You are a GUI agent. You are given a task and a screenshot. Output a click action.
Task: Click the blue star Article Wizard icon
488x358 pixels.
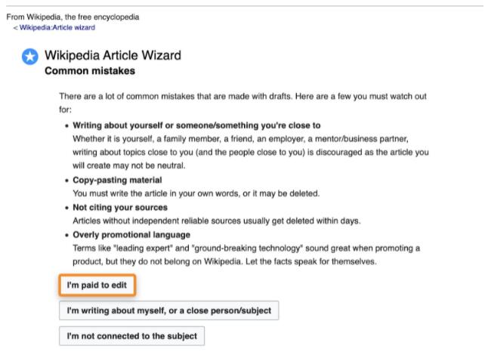click(30, 57)
